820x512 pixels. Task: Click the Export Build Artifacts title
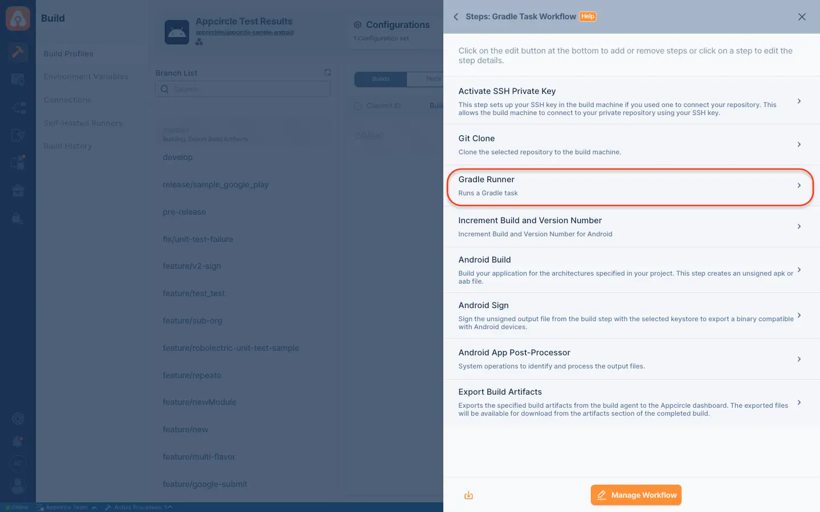pyautogui.click(x=500, y=392)
